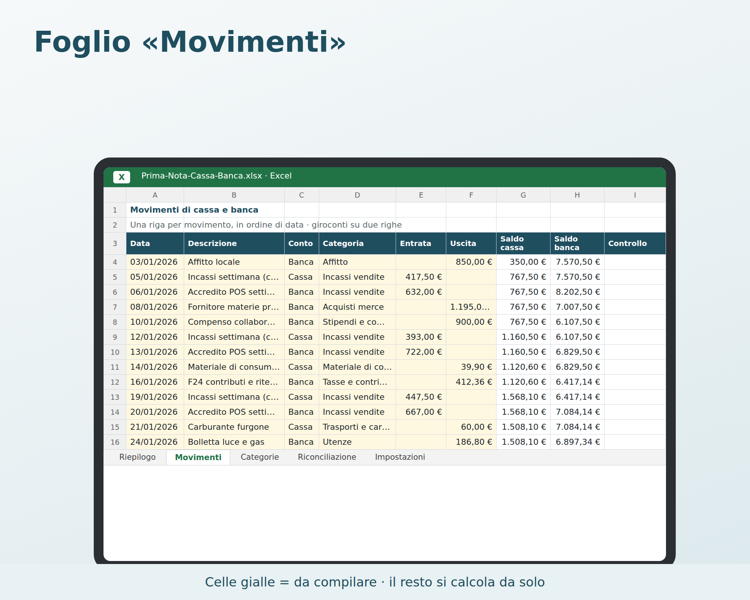750x600 pixels.
Task: Open the Riconciliazione sheet tab
Action: click(327, 457)
